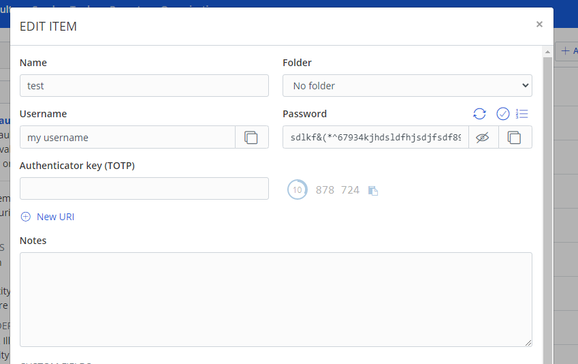Focus the Name input field

[x=144, y=86]
